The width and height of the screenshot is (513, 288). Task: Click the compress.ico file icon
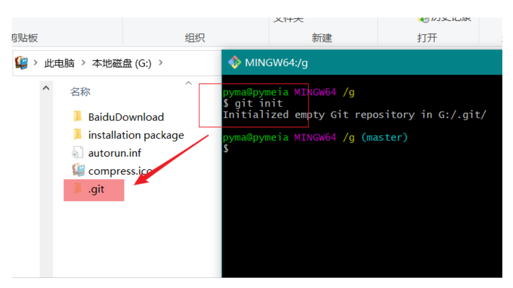(78, 170)
